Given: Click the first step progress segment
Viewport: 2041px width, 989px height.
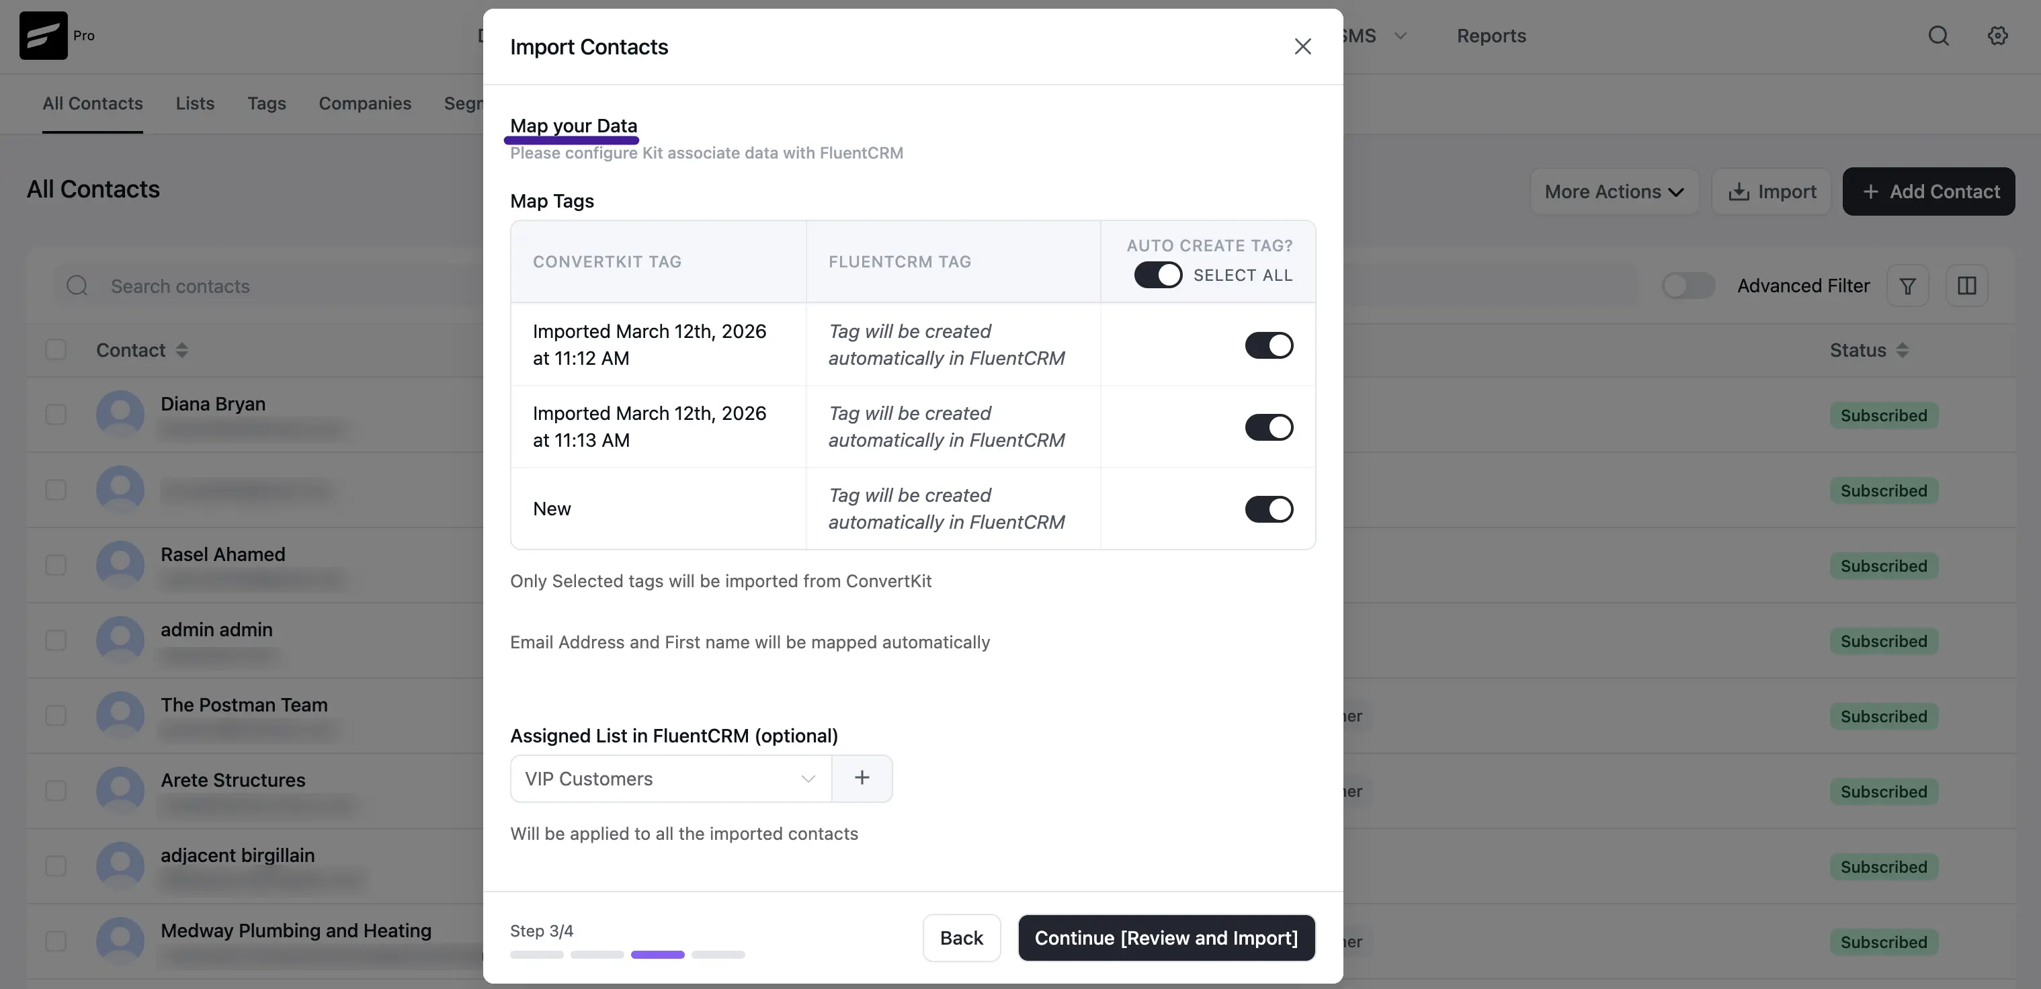Looking at the screenshot, I should coord(536,955).
